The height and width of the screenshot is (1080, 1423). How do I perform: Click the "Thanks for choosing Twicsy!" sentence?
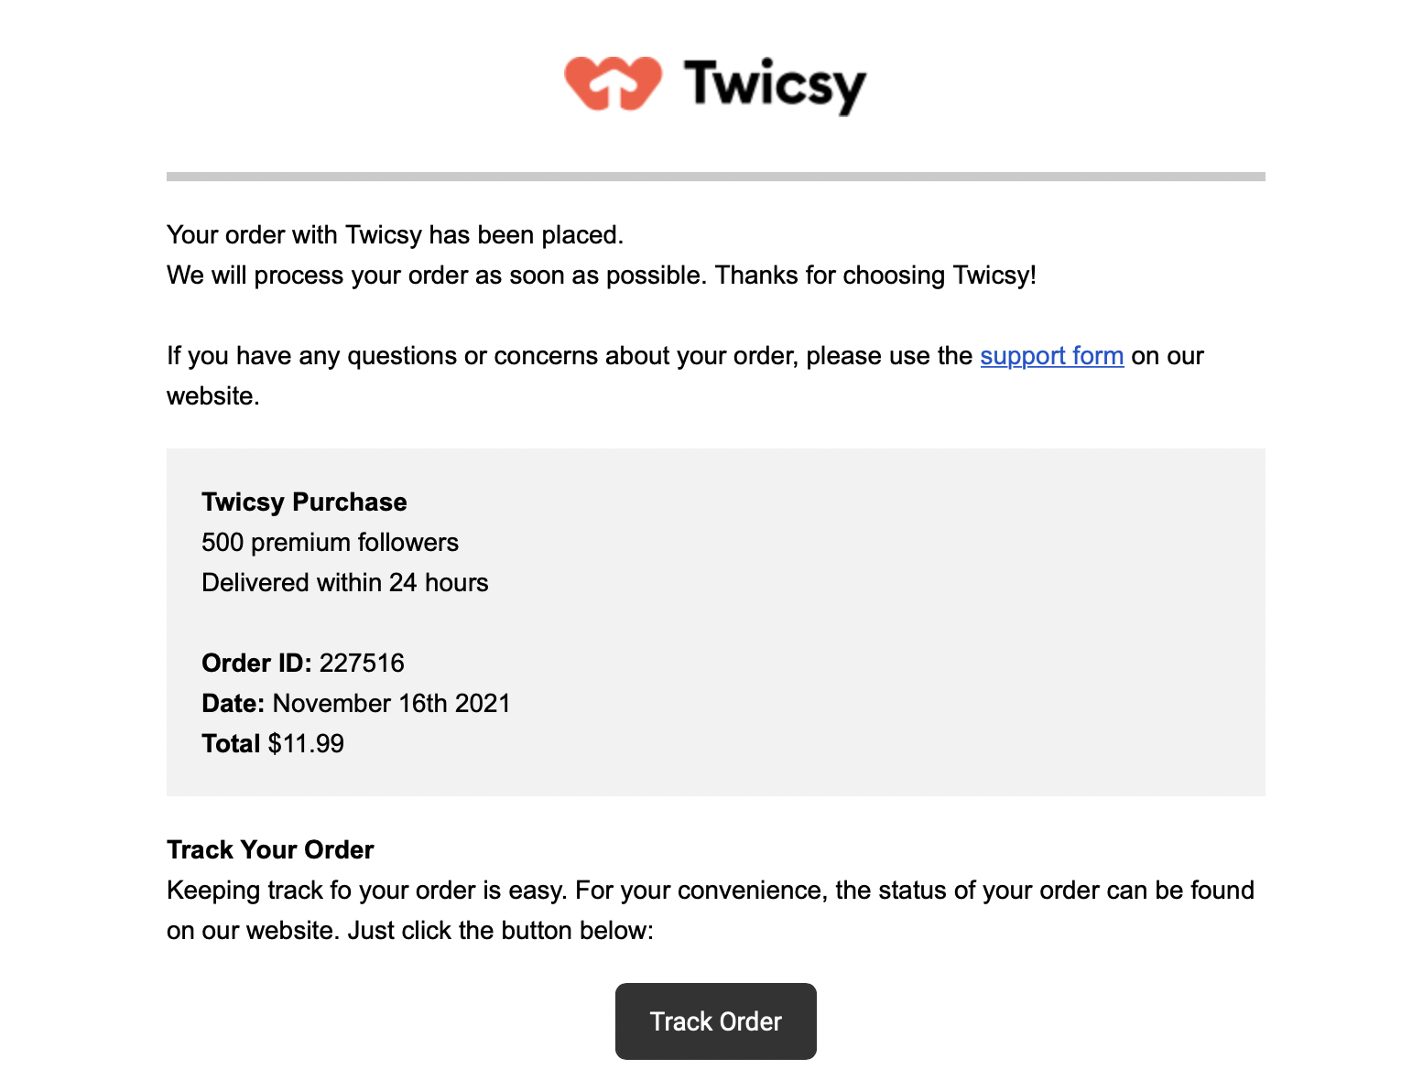pos(875,275)
